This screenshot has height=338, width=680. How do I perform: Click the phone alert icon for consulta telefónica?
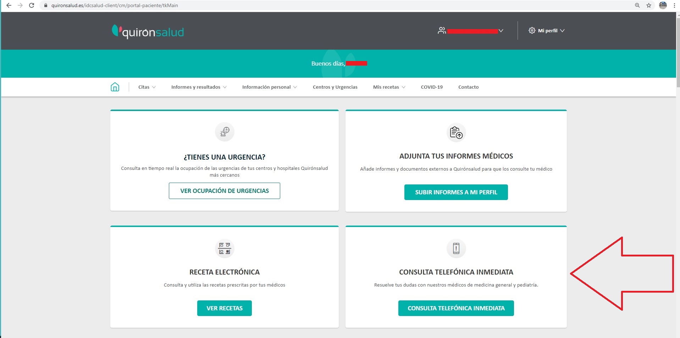coord(456,248)
